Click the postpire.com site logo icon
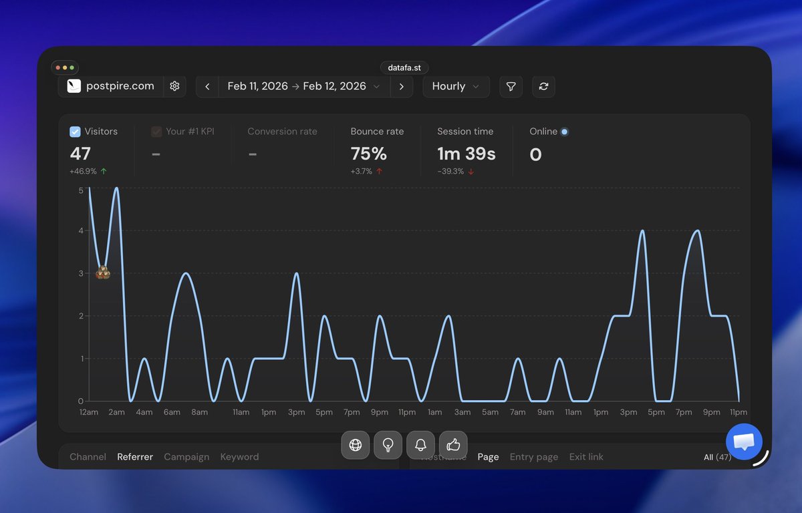 point(74,86)
